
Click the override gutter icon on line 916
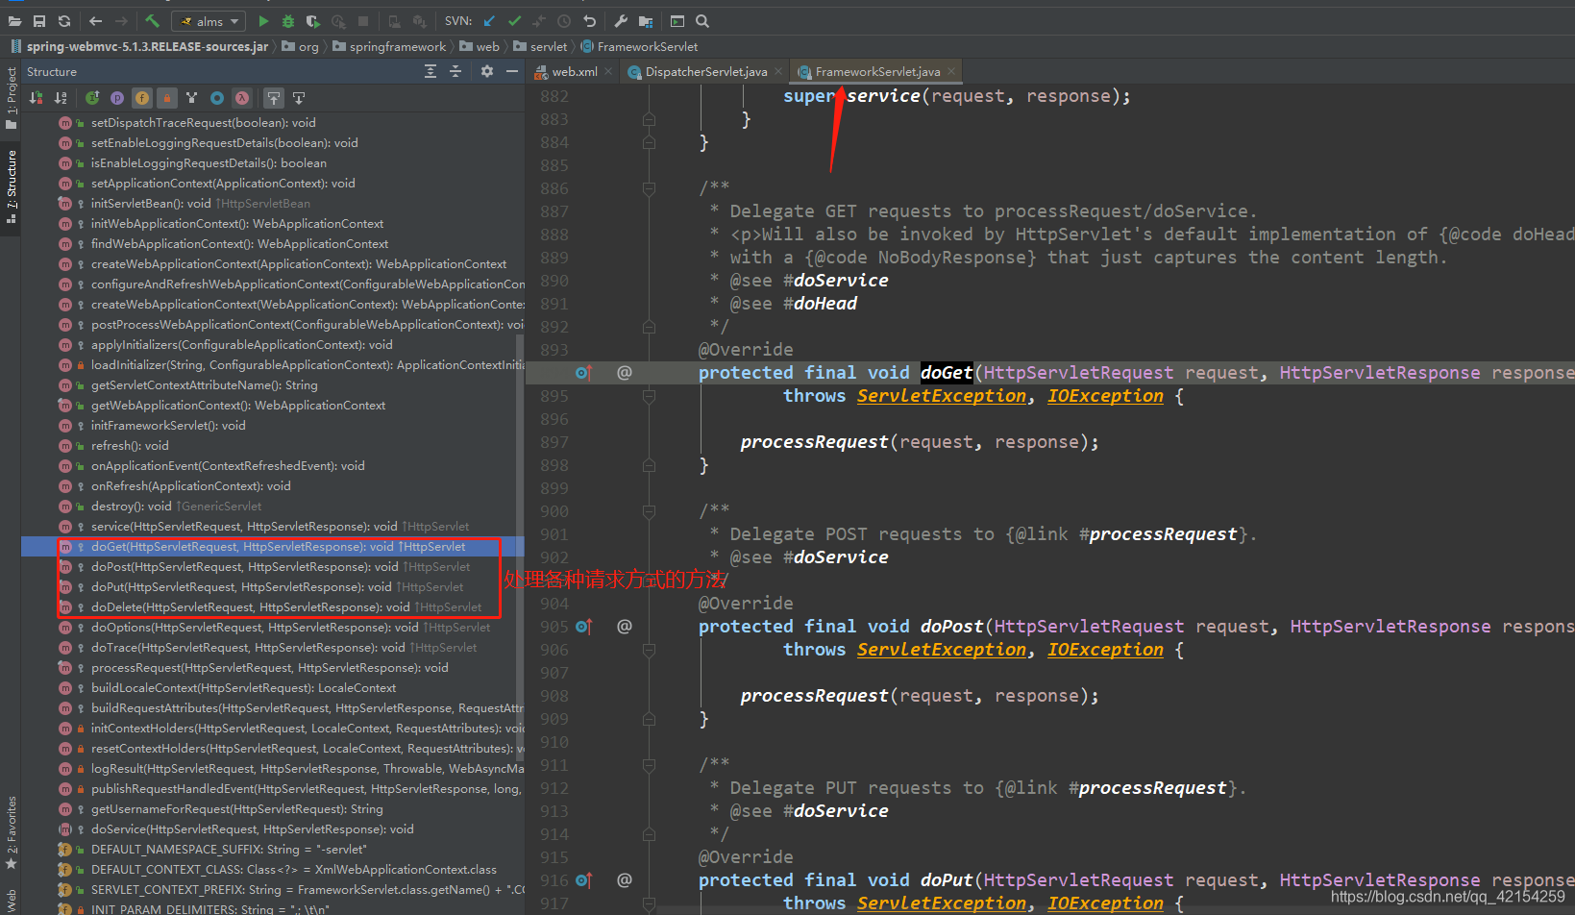(x=583, y=880)
